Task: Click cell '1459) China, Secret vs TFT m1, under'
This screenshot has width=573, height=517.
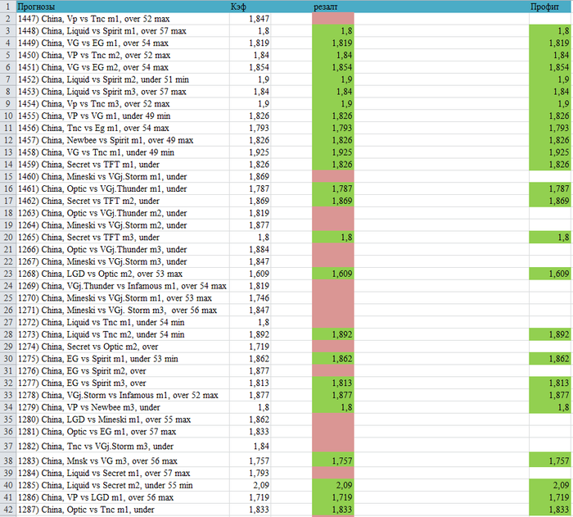Action: point(123,165)
